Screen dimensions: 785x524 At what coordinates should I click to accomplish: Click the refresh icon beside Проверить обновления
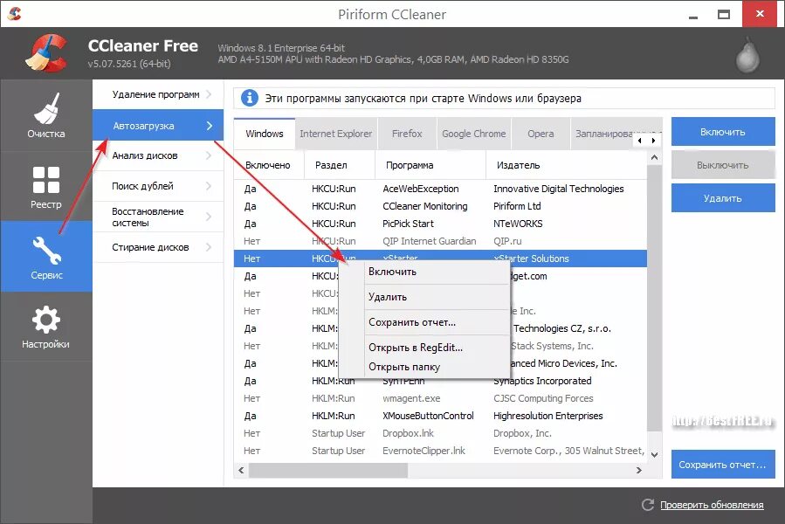point(648,505)
